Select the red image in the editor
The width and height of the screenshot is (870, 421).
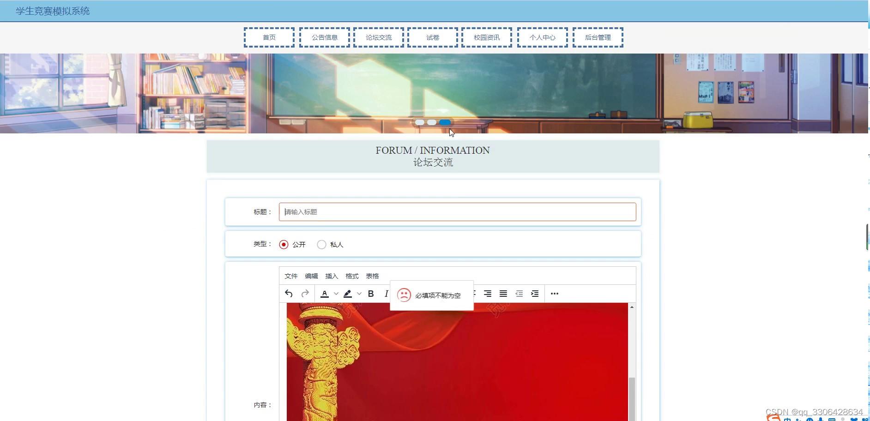[457, 362]
